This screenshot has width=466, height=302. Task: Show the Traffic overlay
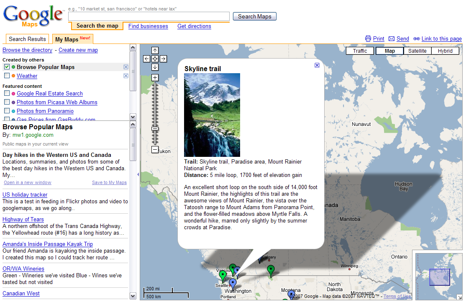(360, 51)
